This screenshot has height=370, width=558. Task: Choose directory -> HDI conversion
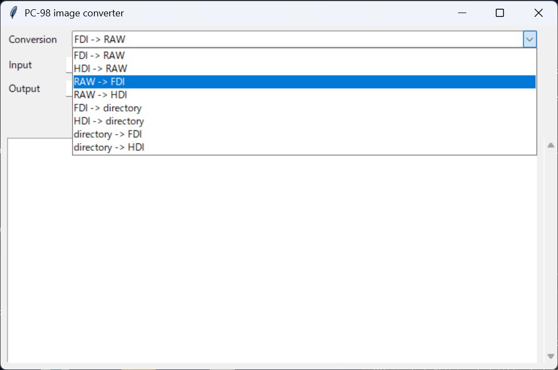(304, 148)
